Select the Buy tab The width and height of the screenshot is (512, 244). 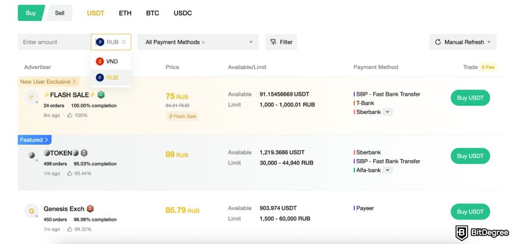(x=31, y=13)
